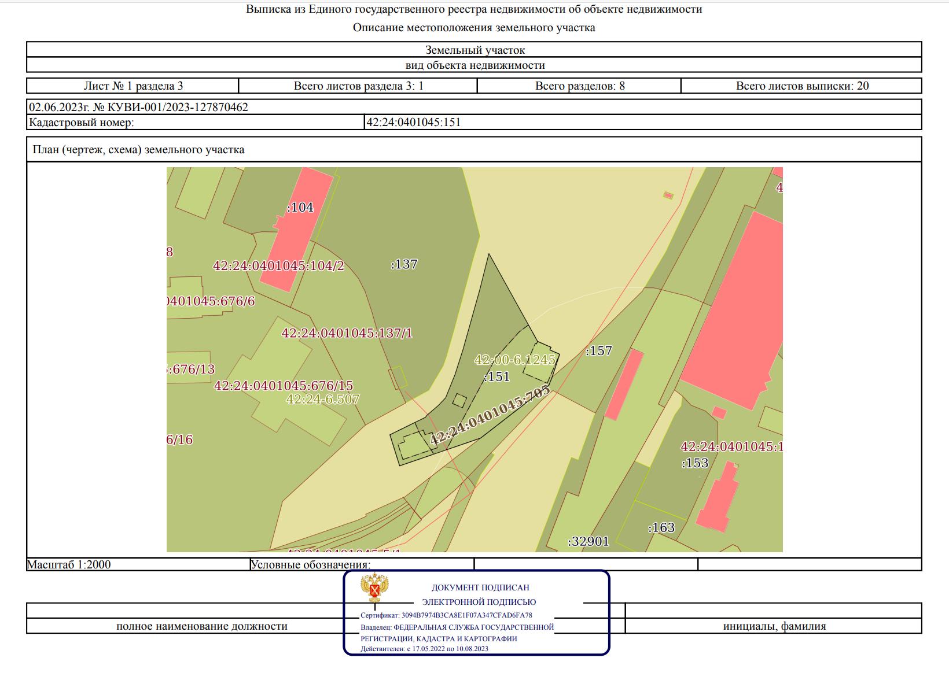The width and height of the screenshot is (949, 691).
Task: Click the 'Кадастровый номер:' label
Action: coord(81,122)
